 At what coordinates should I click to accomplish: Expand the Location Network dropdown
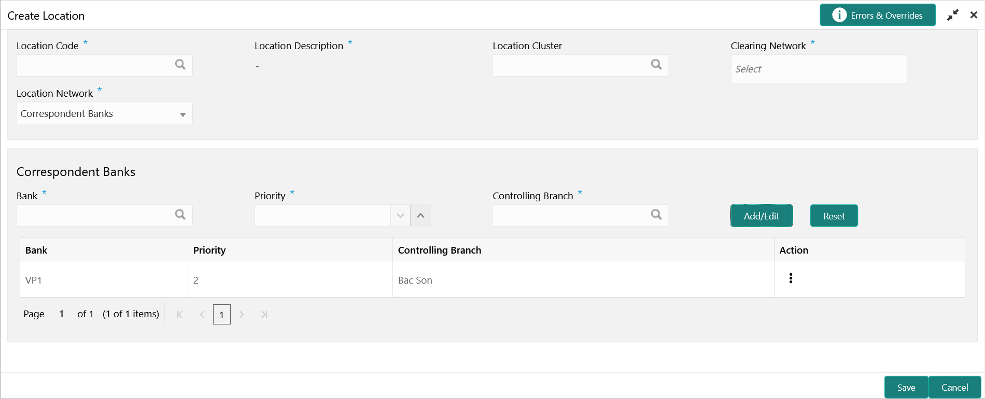coord(182,114)
